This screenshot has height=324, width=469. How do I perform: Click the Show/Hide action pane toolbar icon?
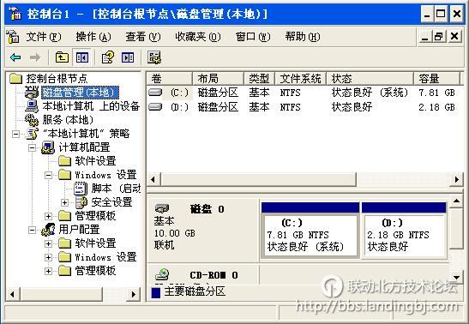click(x=128, y=57)
